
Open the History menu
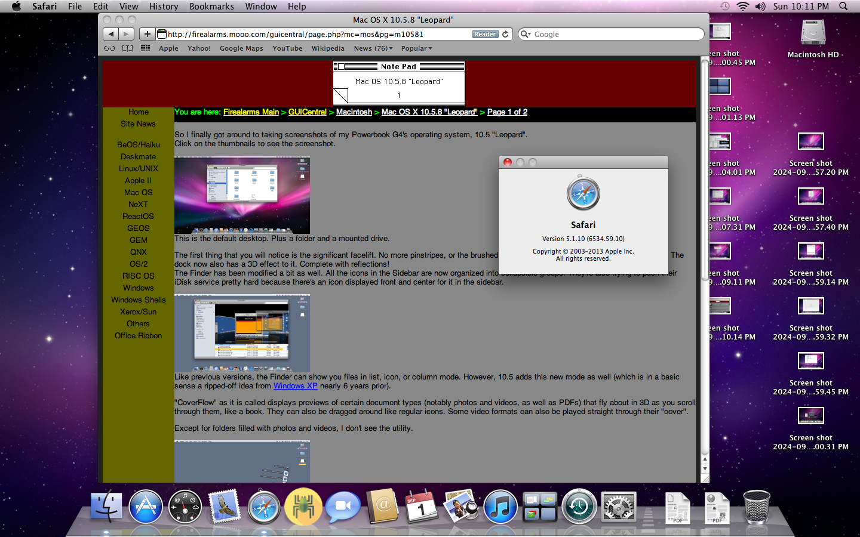164,6
